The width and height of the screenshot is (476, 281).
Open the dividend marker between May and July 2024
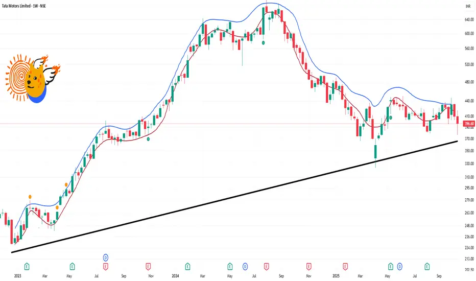[x=245, y=266]
